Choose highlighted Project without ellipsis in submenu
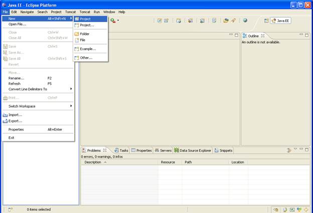 click(91, 19)
